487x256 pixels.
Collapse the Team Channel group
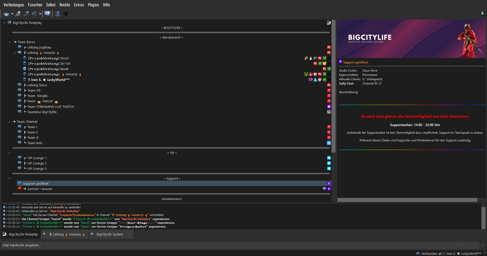pyautogui.click(x=9, y=122)
